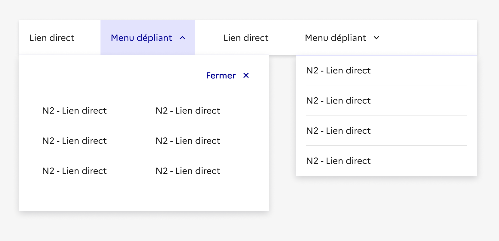Open the bottom N2 link in the mega menu's left column
499x241 pixels.
pos(74,171)
